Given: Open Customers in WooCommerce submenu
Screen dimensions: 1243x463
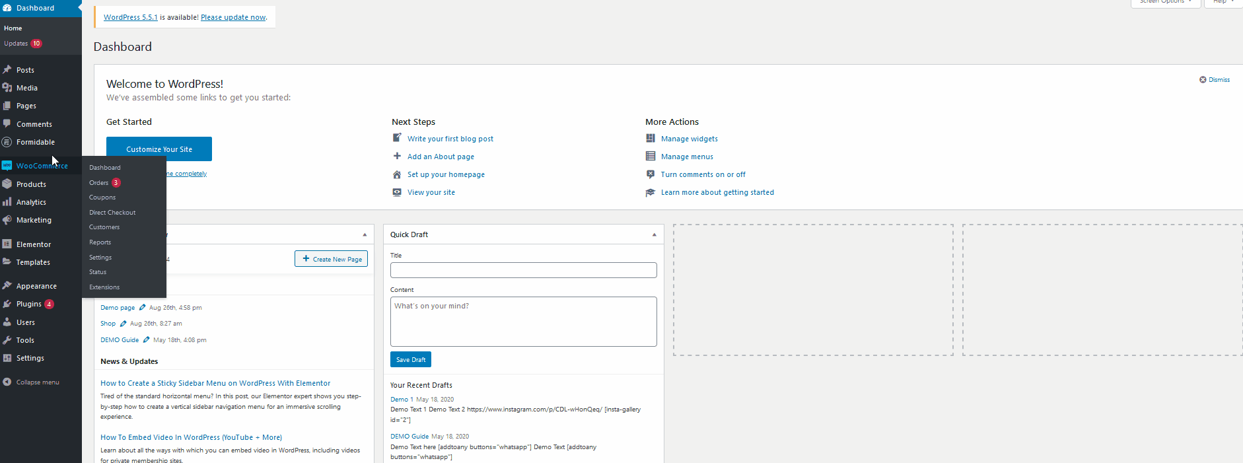Looking at the screenshot, I should coord(104,227).
